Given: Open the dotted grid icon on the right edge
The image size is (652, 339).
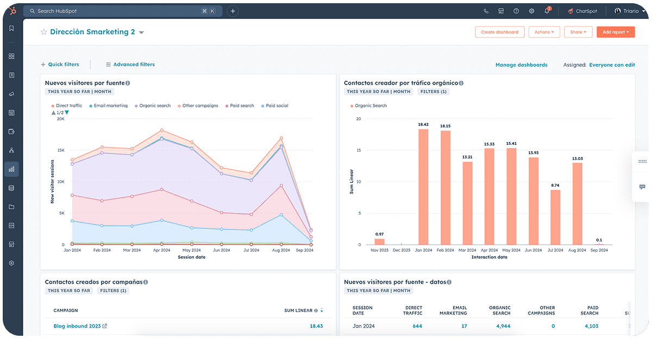Looking at the screenshot, I should tap(642, 161).
